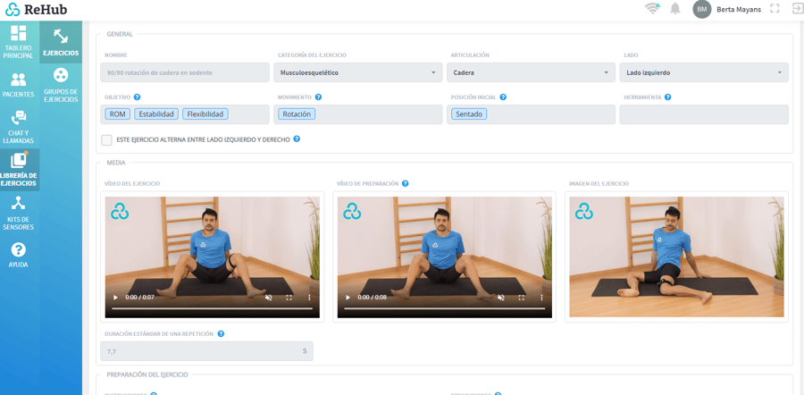
Task: Toggle fullscreen mode icon in header
Action: click(775, 9)
